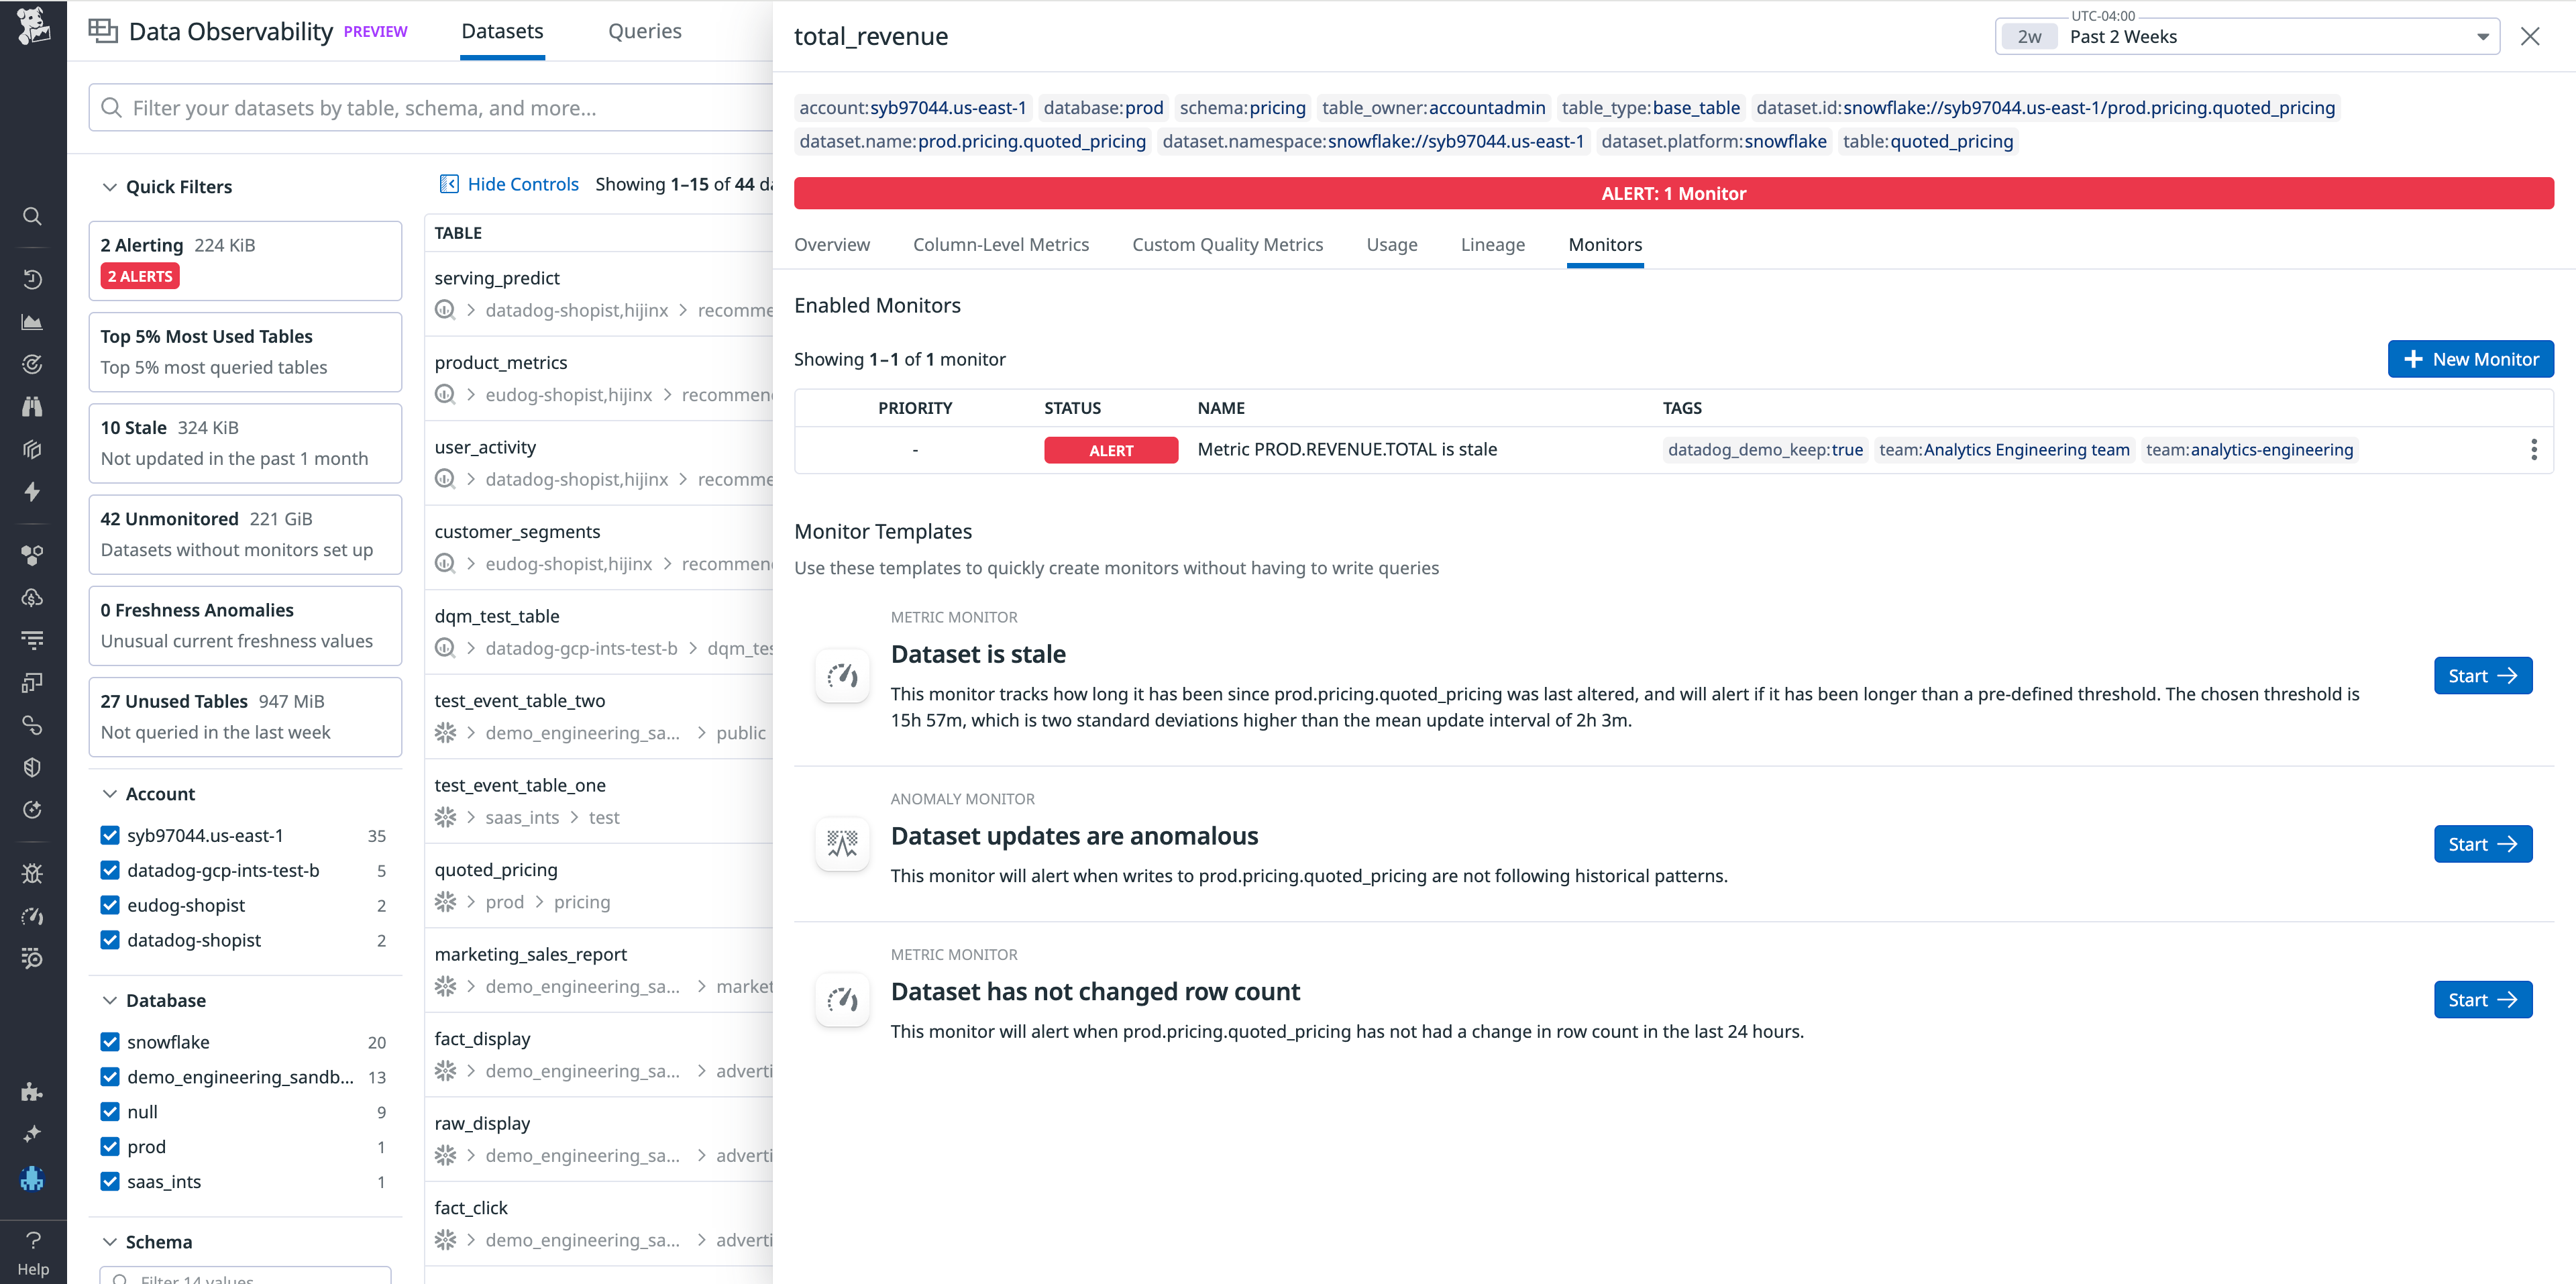Start the Dataset is stale monitor template
This screenshot has width=2576, height=1284.
click(2482, 675)
